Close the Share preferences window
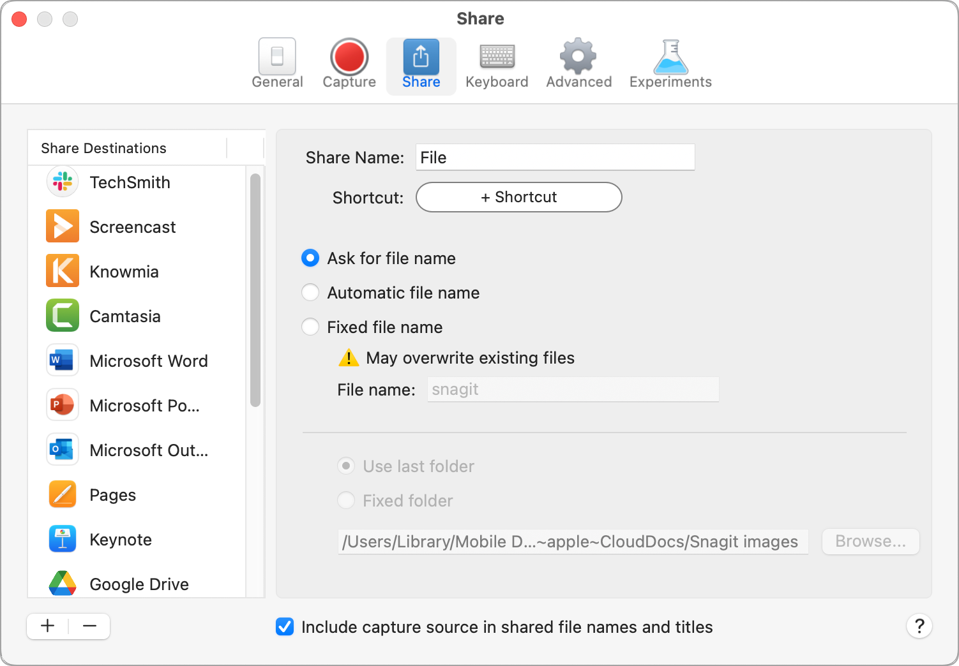The width and height of the screenshot is (959, 666). tap(20, 19)
